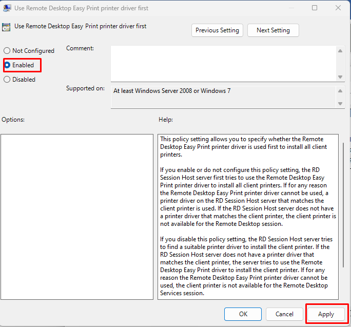The width and height of the screenshot is (351, 327).
Task: Go to Previous Setting
Action: (x=217, y=30)
